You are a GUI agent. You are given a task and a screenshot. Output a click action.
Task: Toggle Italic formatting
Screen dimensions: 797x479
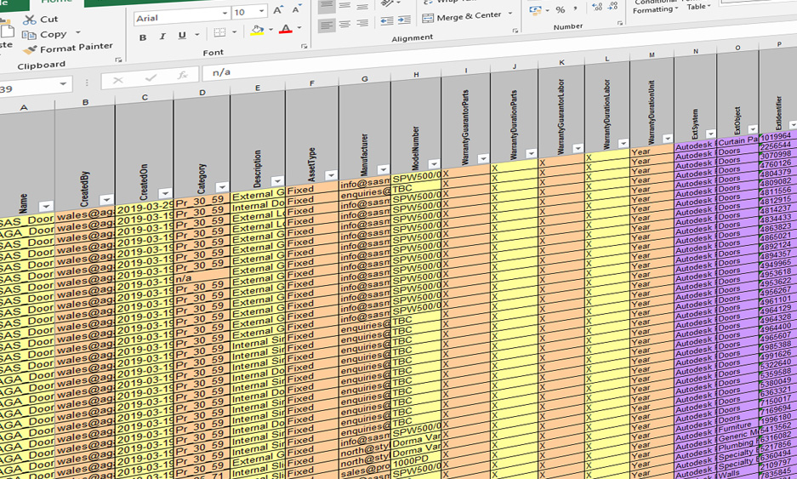coord(162,37)
